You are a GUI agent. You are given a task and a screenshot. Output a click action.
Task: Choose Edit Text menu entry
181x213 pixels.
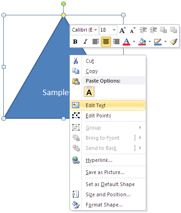(x=108, y=105)
